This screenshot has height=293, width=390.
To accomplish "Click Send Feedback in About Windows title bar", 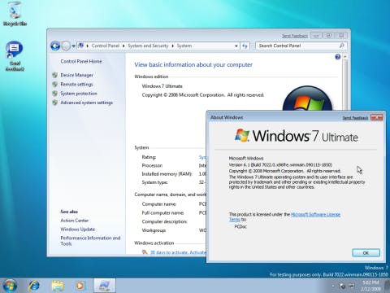I will [355, 118].
